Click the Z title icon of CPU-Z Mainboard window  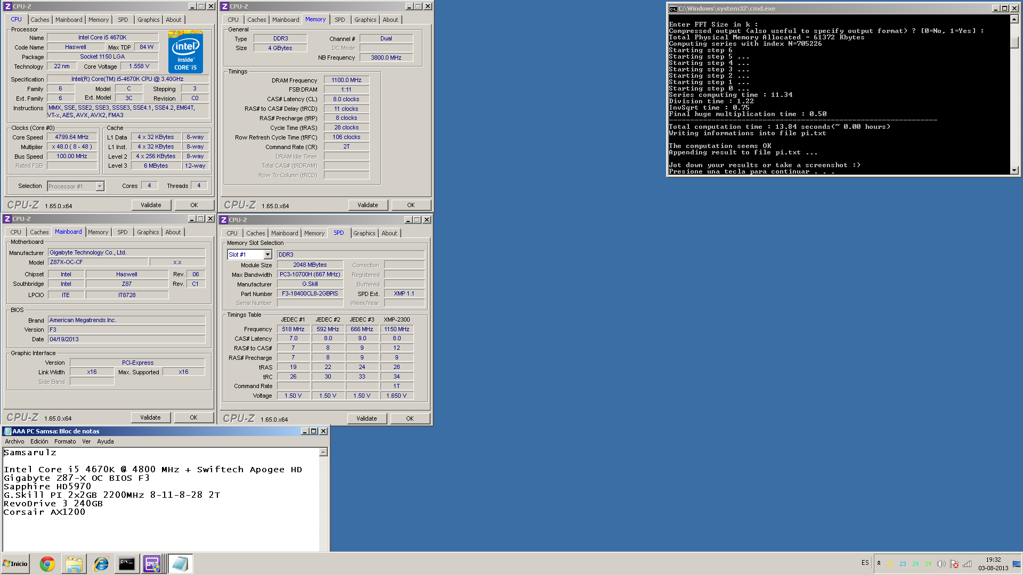click(7, 219)
